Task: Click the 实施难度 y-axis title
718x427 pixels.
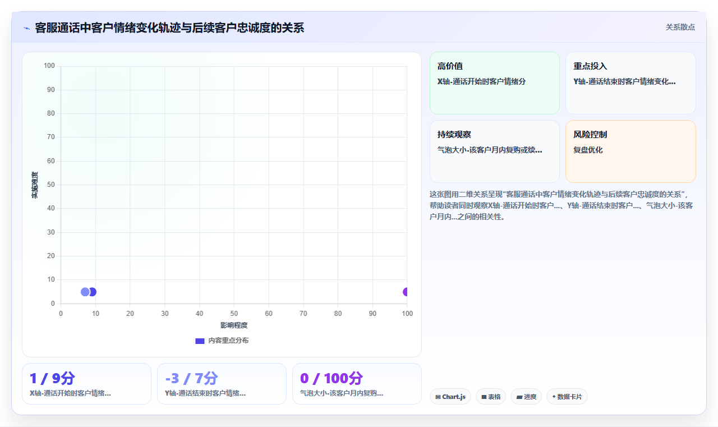Action: click(x=35, y=185)
